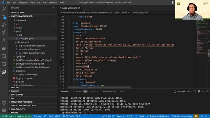Viewport: 210px width, 118px height.
Task: Open the Search view in activity bar
Action: point(4,9)
